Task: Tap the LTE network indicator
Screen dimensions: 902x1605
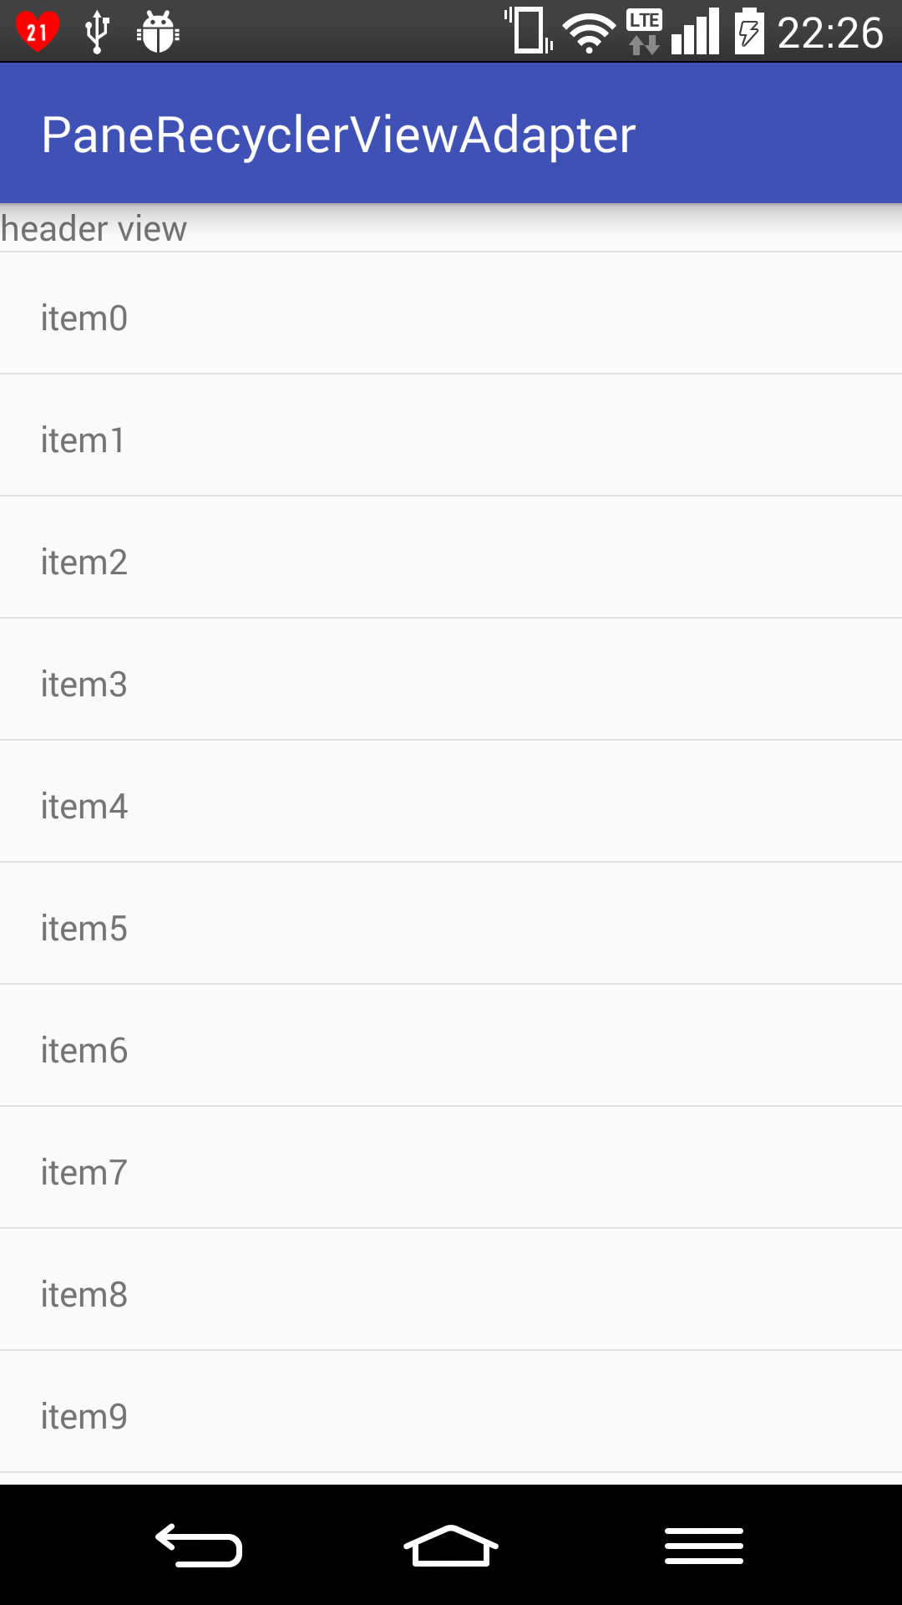Action: point(641,30)
